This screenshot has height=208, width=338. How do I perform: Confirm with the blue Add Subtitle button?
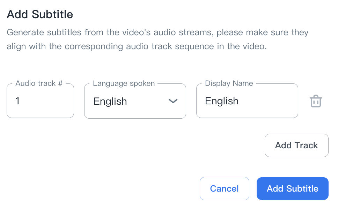click(292, 189)
